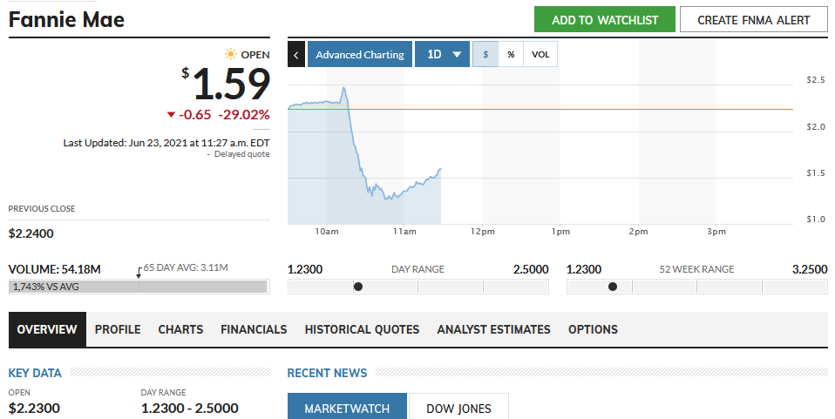This screenshot has width=835, height=419.
Task: Switch chart to percent view
Action: (511, 54)
